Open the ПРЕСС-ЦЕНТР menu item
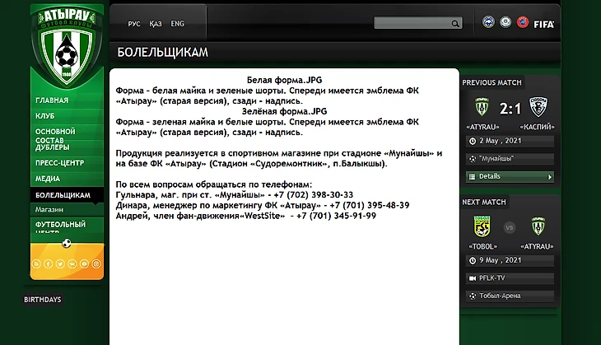 (59, 163)
